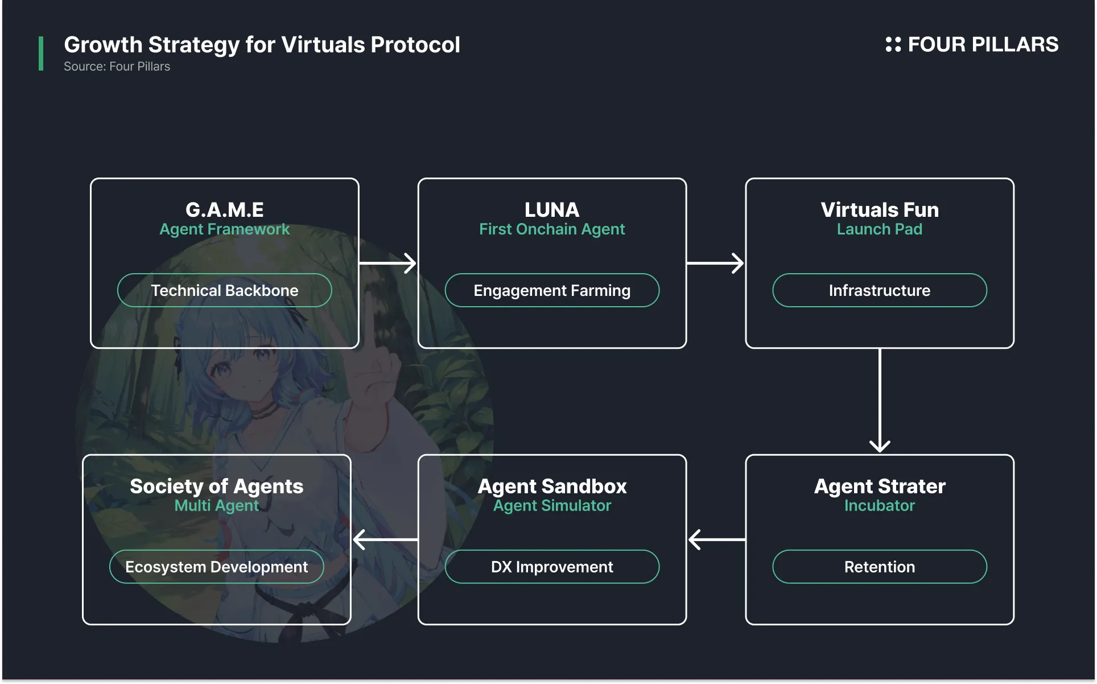Select the Engagement Farming pill
This screenshot has width=1097, height=684.
[552, 290]
